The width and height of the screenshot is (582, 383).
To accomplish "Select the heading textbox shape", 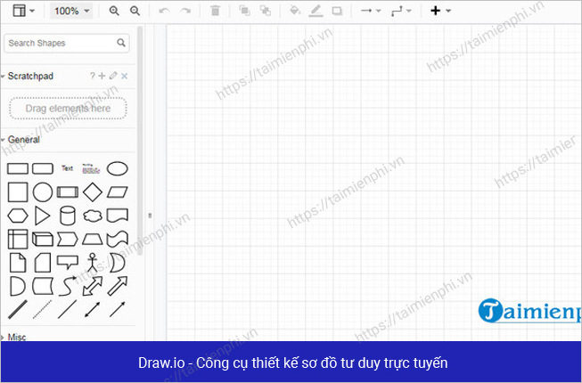I will pos(91,168).
